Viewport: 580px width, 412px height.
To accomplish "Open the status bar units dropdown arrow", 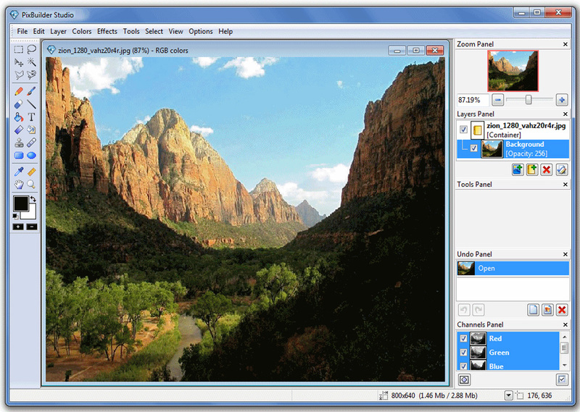I will (509, 396).
